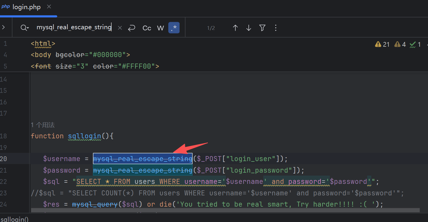Click the 4 weak warnings indicator
The width and height of the screenshot is (428, 222).
(x=400, y=44)
